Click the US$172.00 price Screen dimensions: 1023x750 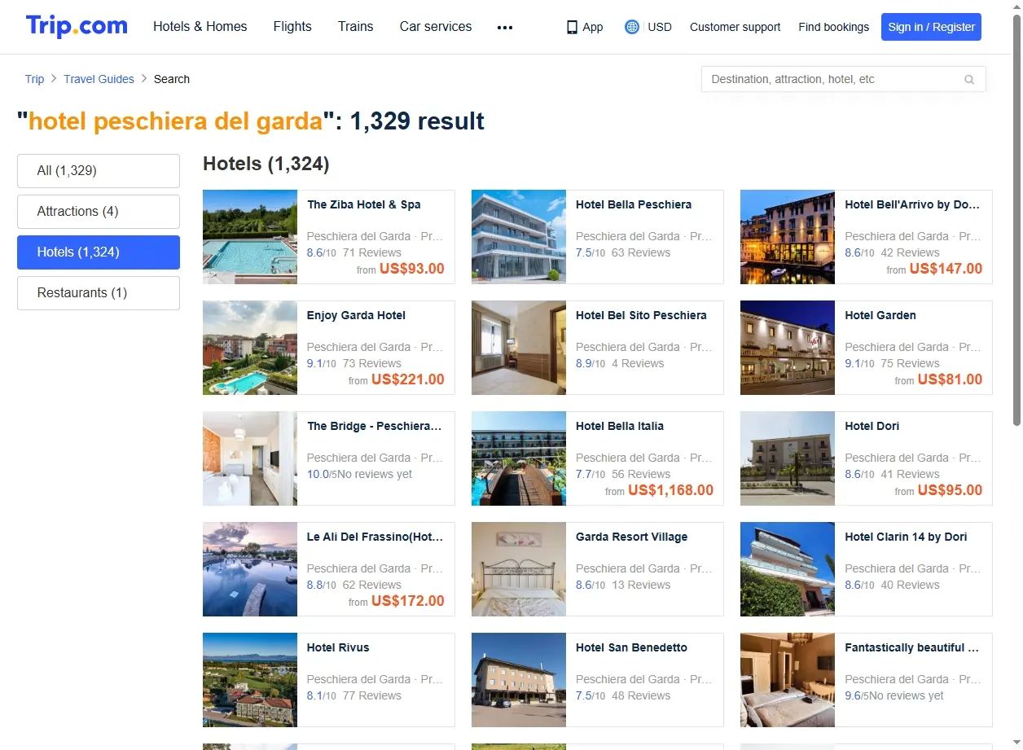point(408,601)
